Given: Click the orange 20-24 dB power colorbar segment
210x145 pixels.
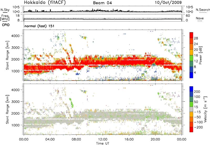Looking at the screenshot, I should click(191, 47).
